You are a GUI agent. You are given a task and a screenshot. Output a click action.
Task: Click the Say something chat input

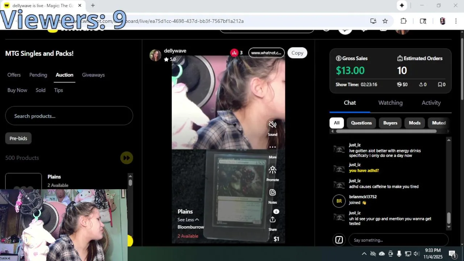(x=398, y=240)
